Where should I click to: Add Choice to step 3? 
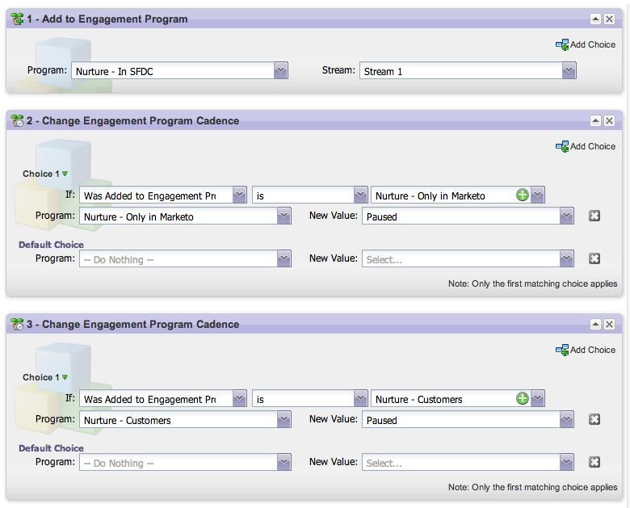pos(586,350)
